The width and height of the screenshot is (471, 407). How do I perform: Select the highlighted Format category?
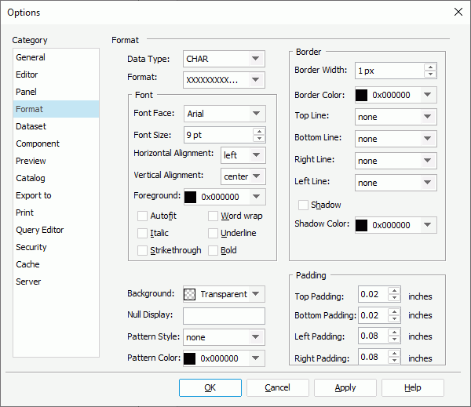[56, 109]
